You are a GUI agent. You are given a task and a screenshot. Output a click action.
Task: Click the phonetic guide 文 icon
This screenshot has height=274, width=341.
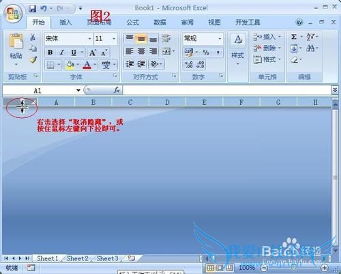coord(106,65)
